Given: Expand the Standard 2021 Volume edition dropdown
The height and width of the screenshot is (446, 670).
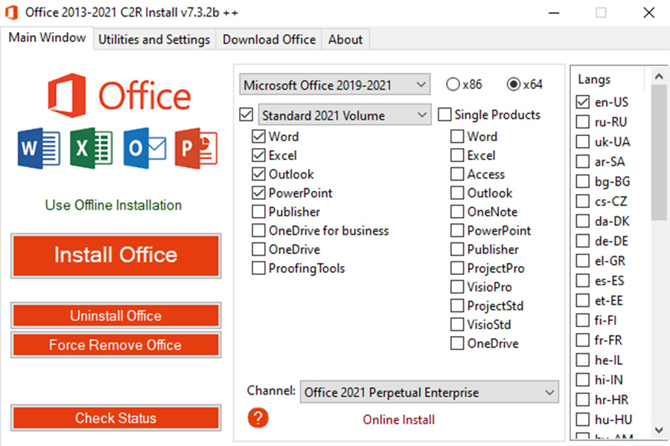Looking at the screenshot, I should [x=345, y=114].
